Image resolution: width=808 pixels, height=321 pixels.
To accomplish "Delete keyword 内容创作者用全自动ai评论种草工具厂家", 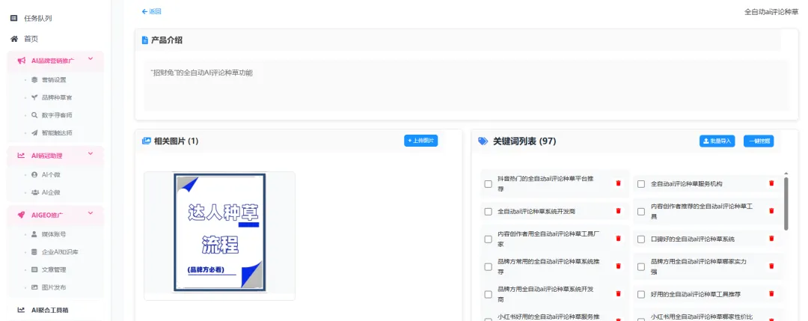I will click(x=619, y=239).
